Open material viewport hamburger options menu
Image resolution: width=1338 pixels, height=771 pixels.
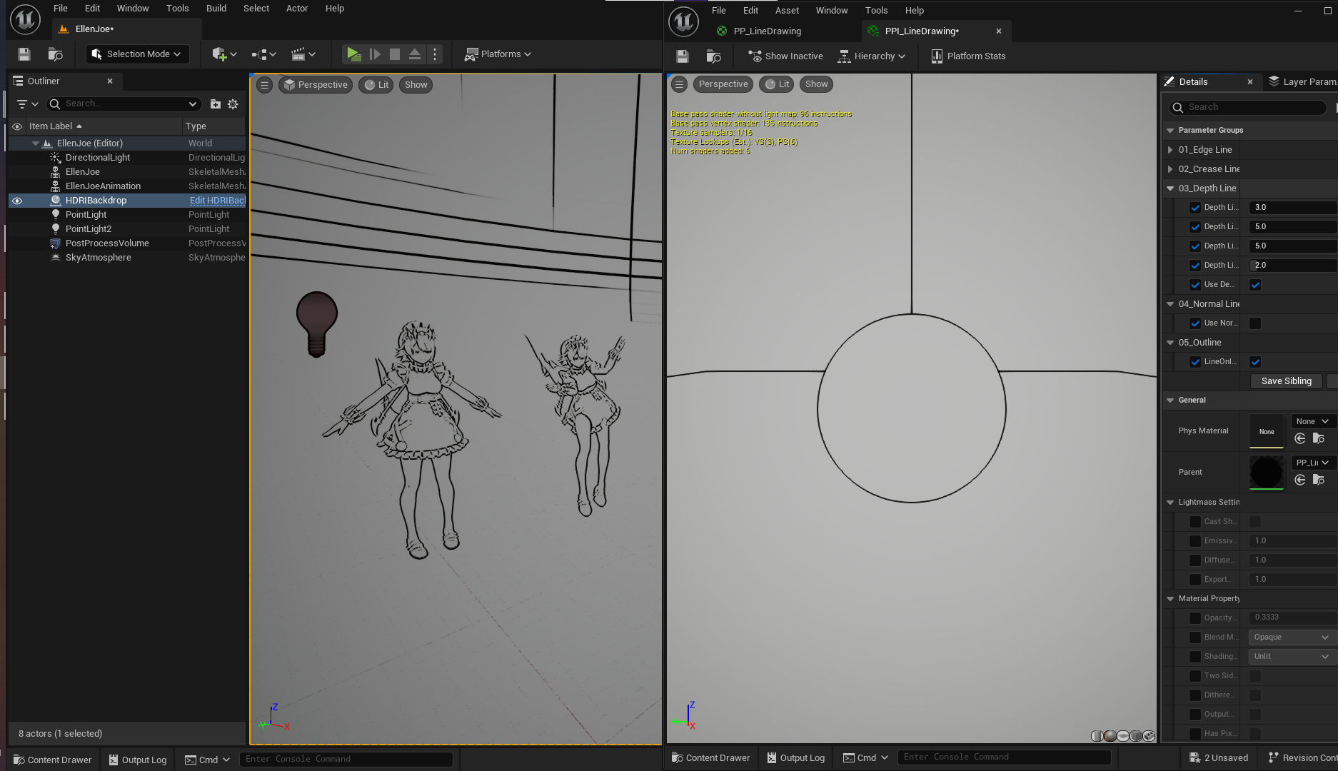coord(680,84)
